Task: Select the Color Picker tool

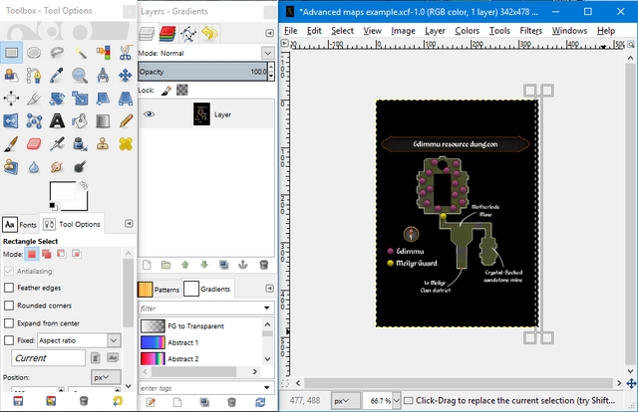Action: point(57,76)
